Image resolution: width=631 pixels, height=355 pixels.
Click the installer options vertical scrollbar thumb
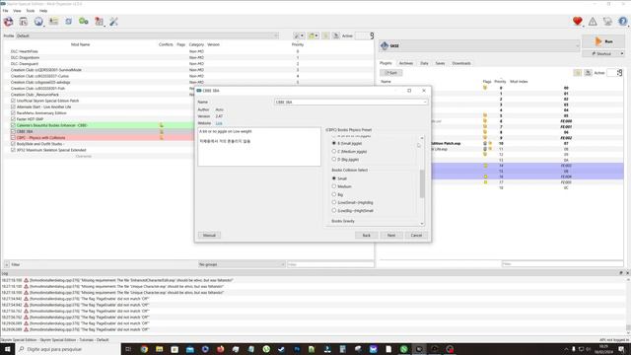click(x=422, y=183)
